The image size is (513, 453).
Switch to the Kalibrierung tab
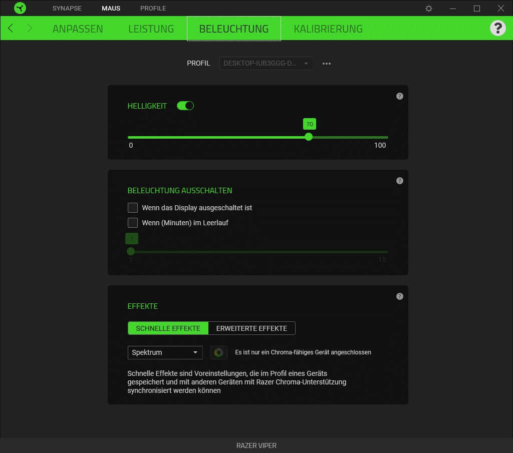tap(328, 29)
